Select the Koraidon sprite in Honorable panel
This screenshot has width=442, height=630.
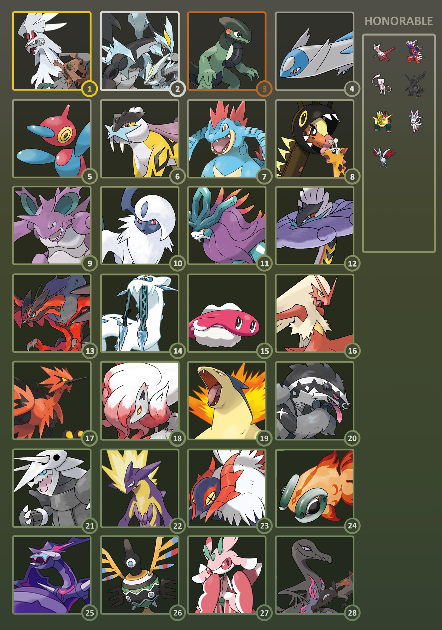coord(415,51)
